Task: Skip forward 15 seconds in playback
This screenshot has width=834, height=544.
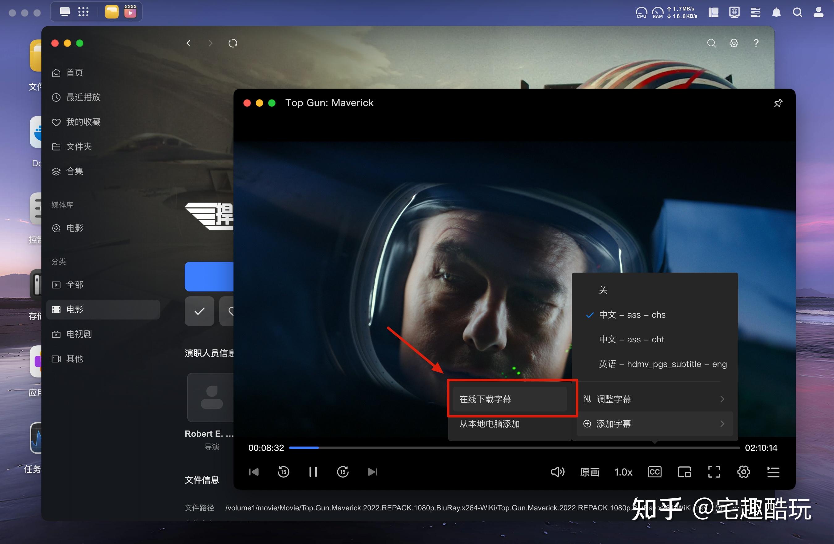Action: 343,472
